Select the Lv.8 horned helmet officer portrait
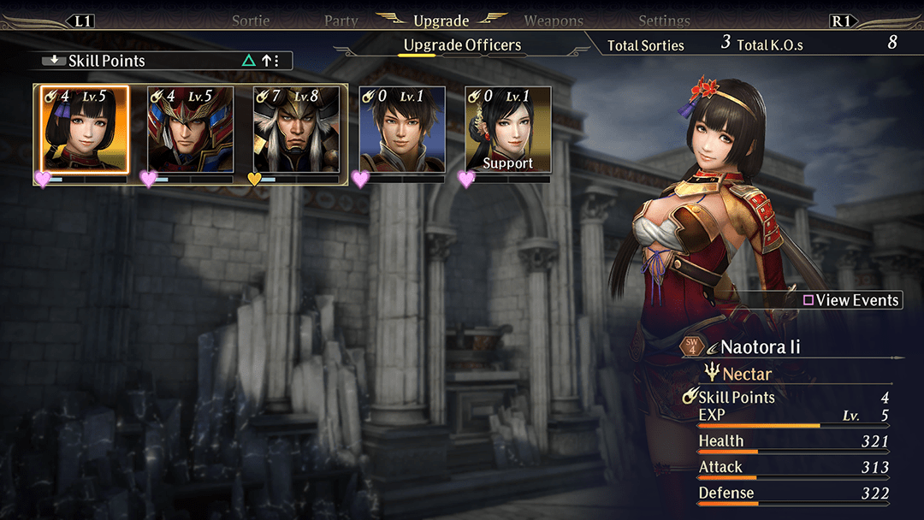Screen dimensions: 924x520 coord(296,129)
